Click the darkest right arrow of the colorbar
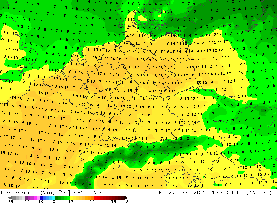277x203 pixels. 126,197
